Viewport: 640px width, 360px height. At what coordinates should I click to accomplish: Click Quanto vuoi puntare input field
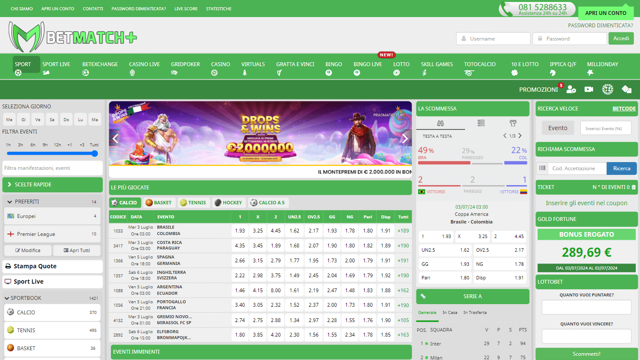pyautogui.click(x=587, y=307)
